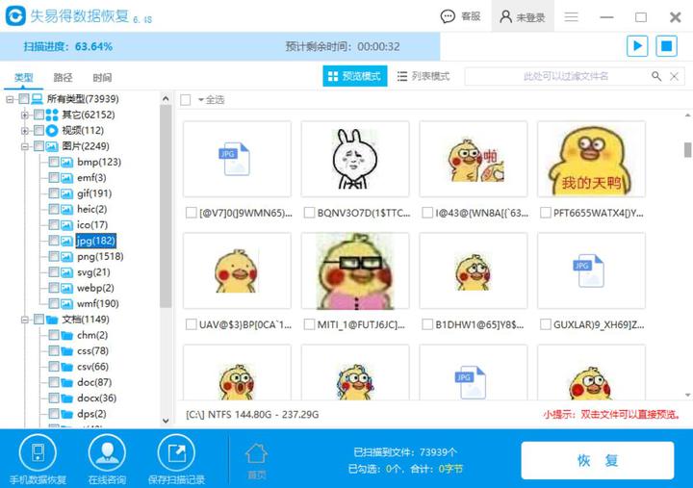
Task: Click the bmp image type icon
Action: click(66, 163)
